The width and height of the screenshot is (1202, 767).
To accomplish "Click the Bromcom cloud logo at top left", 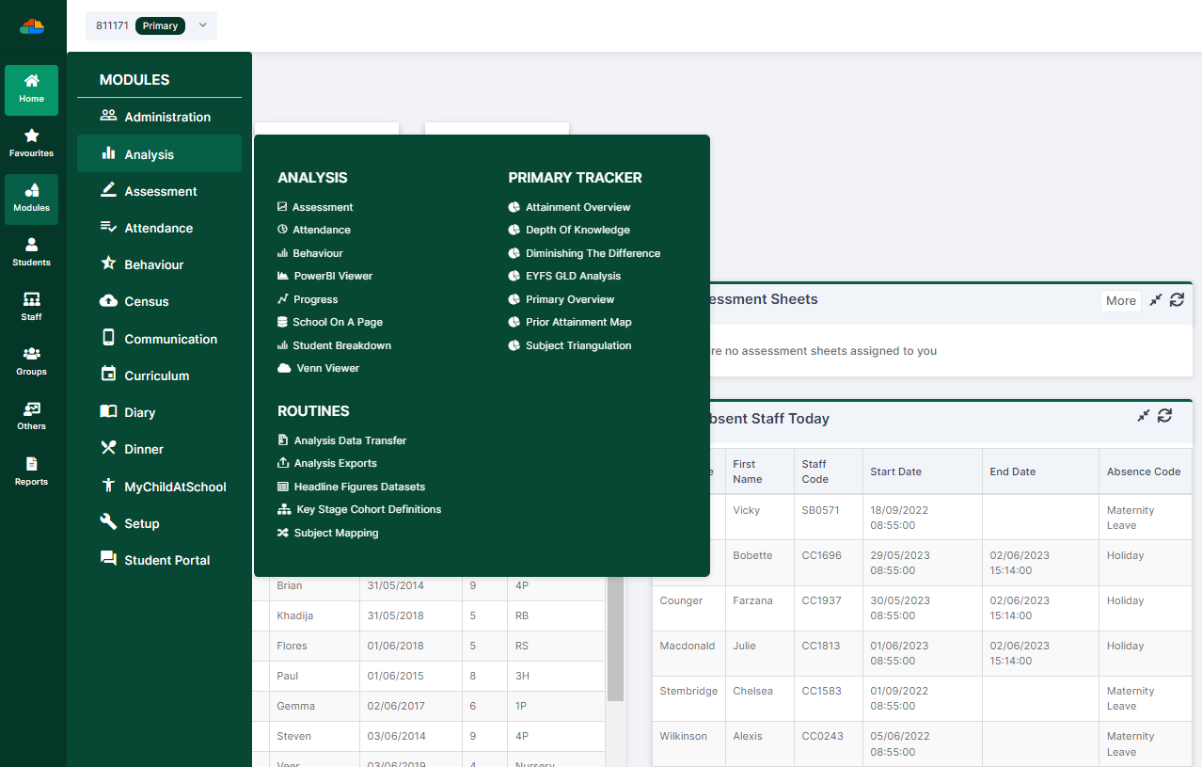I will [31, 25].
